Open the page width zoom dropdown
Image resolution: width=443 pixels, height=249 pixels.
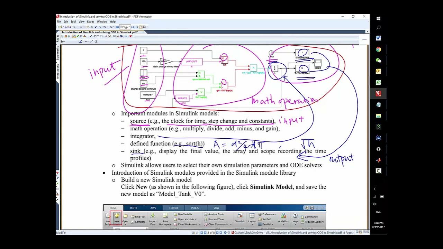coord(129,27)
